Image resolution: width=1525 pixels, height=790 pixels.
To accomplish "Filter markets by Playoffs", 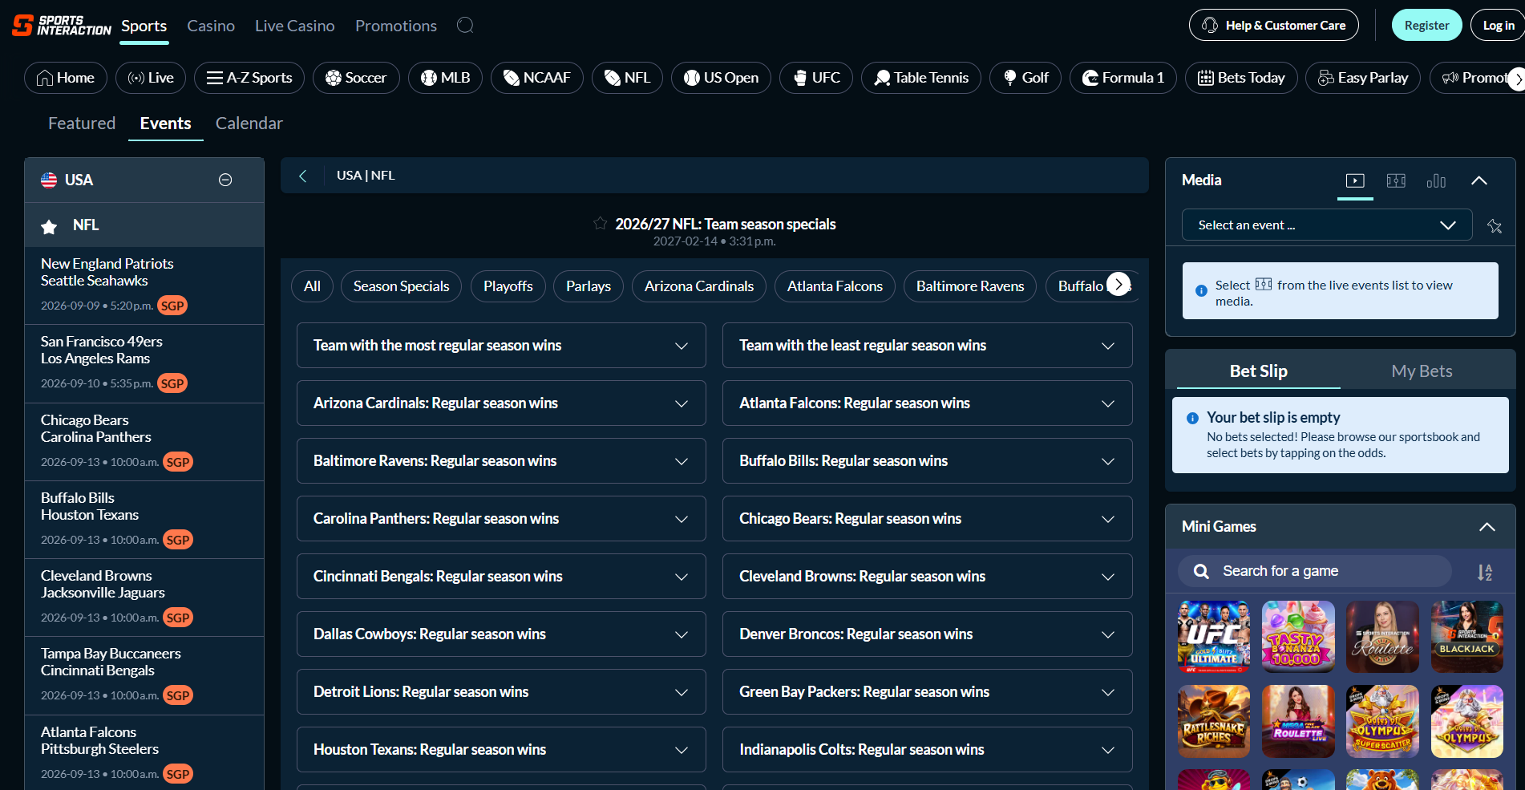I will point(508,286).
